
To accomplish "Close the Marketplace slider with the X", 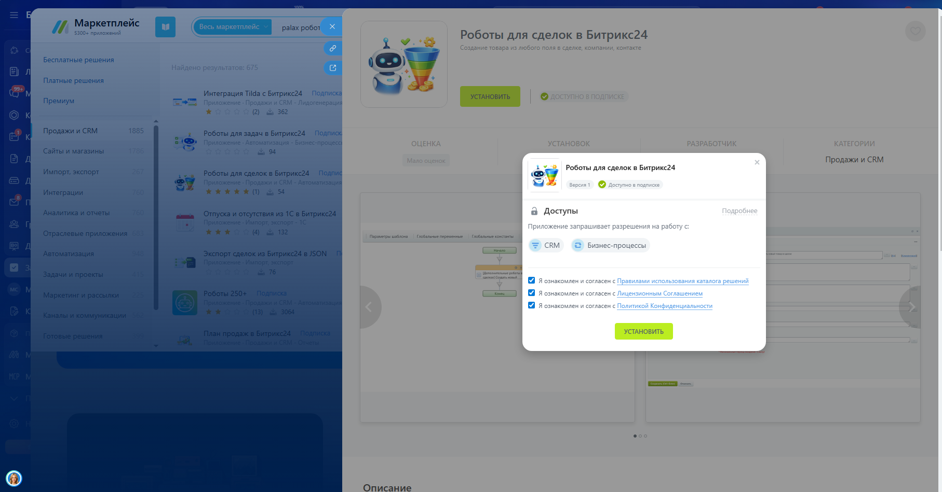I will pos(332,26).
